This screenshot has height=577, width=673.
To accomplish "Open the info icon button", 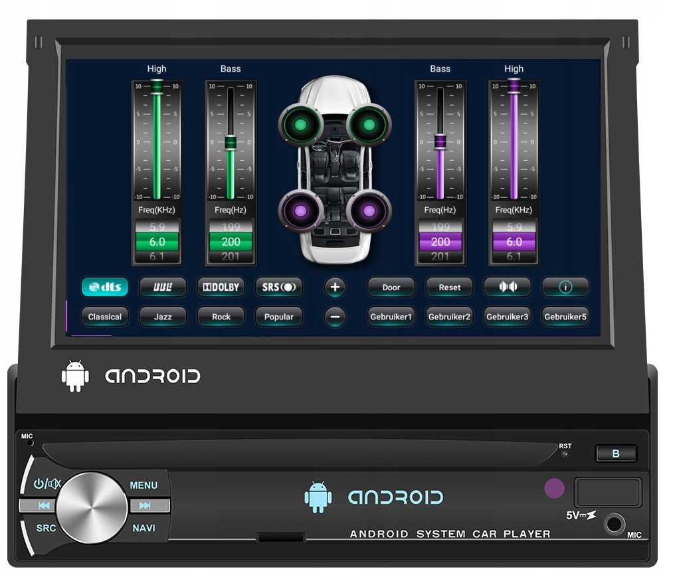I will click(x=565, y=287).
